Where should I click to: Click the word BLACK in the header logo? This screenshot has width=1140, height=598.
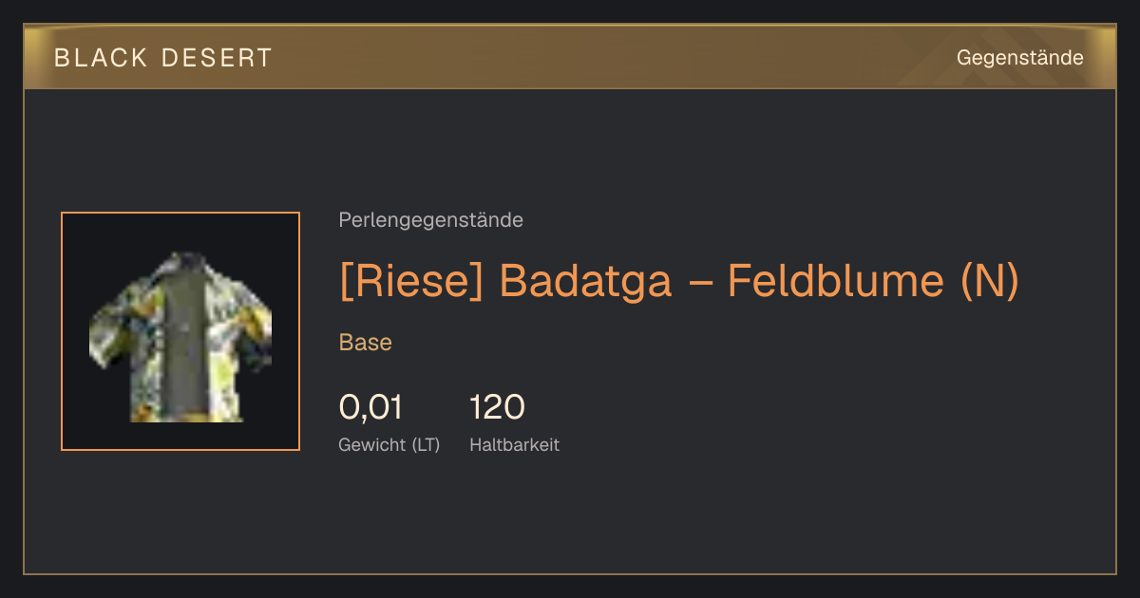[101, 58]
